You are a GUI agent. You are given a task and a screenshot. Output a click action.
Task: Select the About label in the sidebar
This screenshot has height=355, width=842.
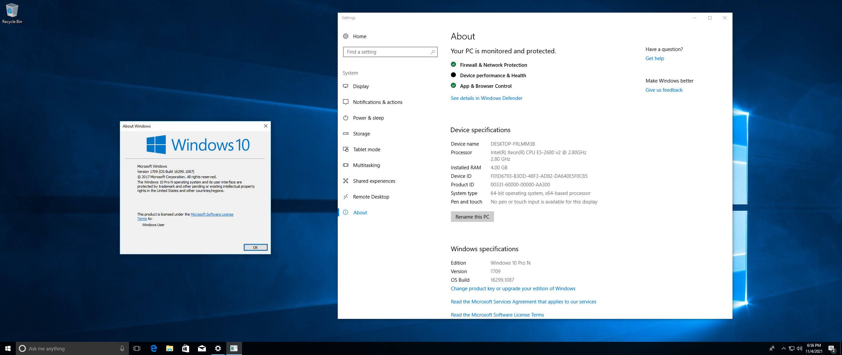360,212
